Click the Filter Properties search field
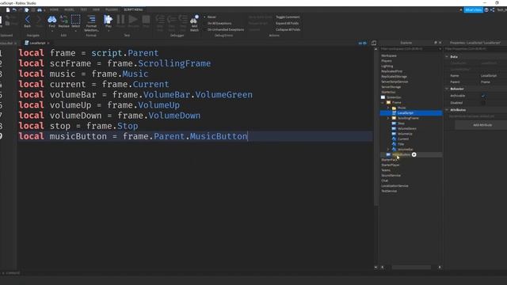Viewport: 507px width, 285px height. (x=475, y=49)
